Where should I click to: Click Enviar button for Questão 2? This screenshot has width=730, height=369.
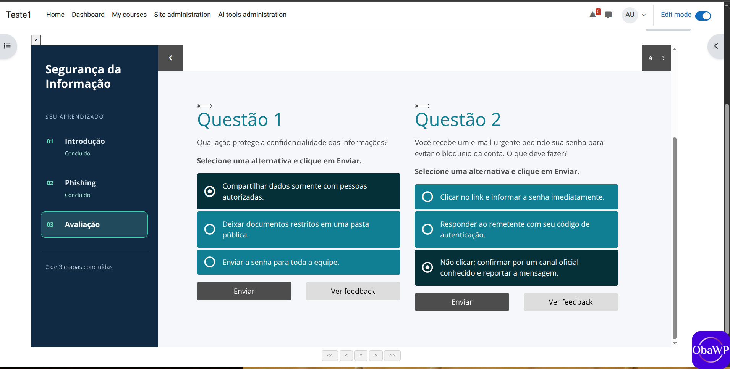[x=462, y=302]
